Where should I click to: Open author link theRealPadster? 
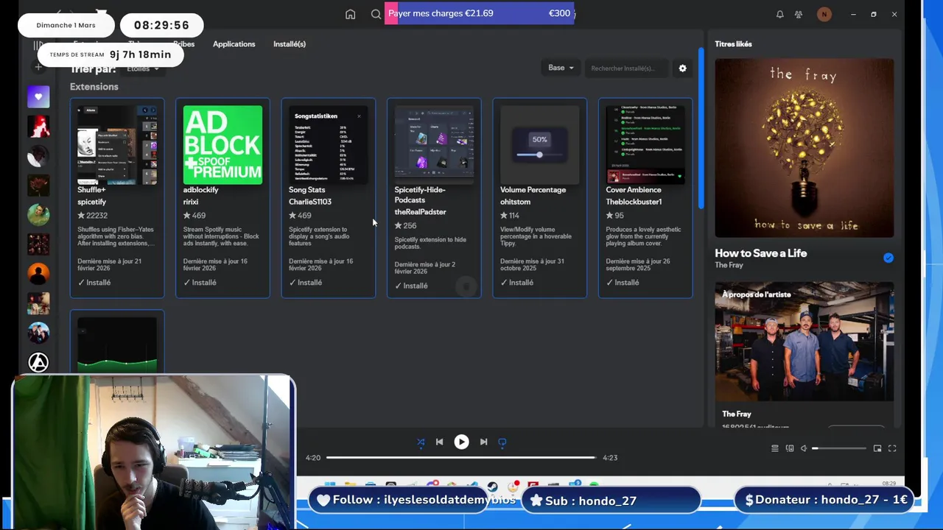tap(420, 212)
